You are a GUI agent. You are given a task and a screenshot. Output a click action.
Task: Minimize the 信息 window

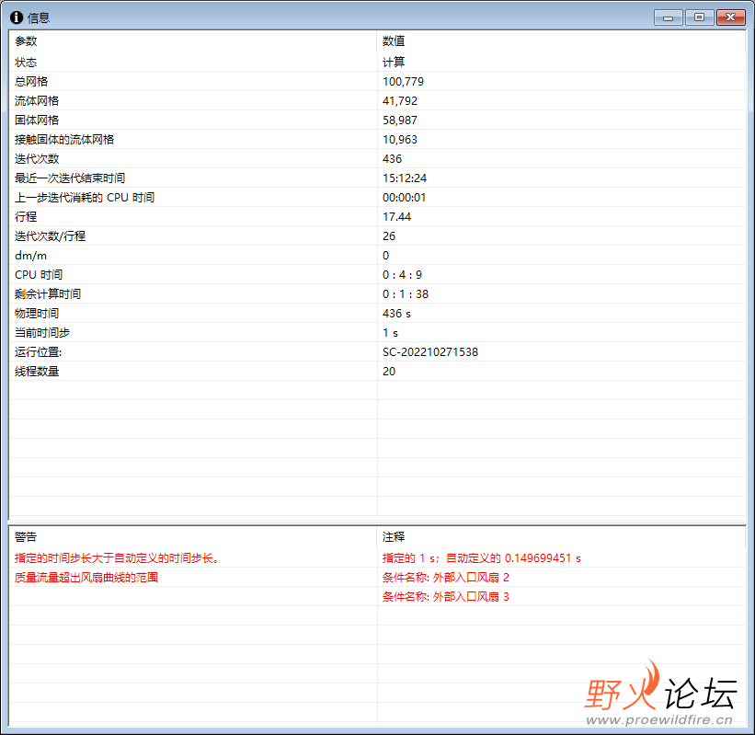click(x=668, y=17)
